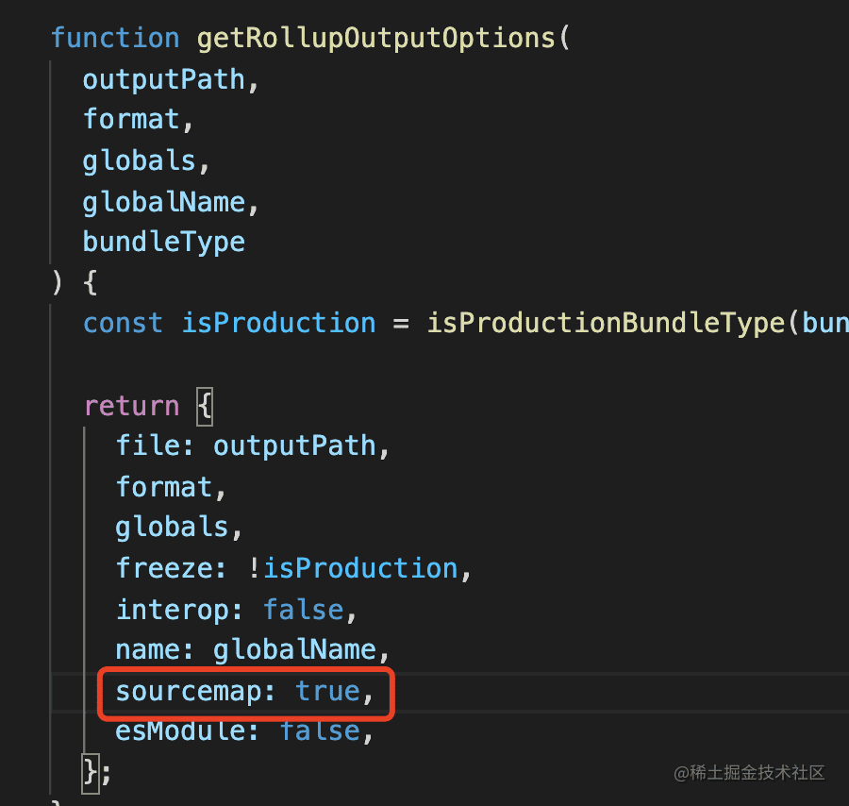Viewport: 849px width, 806px height.
Task: Click the isProductionBundleType function call
Action: point(606,324)
